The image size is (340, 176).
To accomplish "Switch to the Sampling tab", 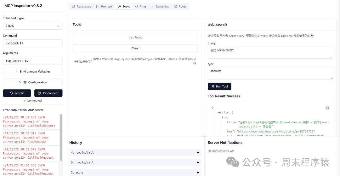I will pyautogui.click(x=160, y=7).
